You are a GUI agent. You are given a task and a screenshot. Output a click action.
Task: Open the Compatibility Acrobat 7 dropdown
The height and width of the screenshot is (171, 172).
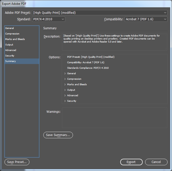146,19
